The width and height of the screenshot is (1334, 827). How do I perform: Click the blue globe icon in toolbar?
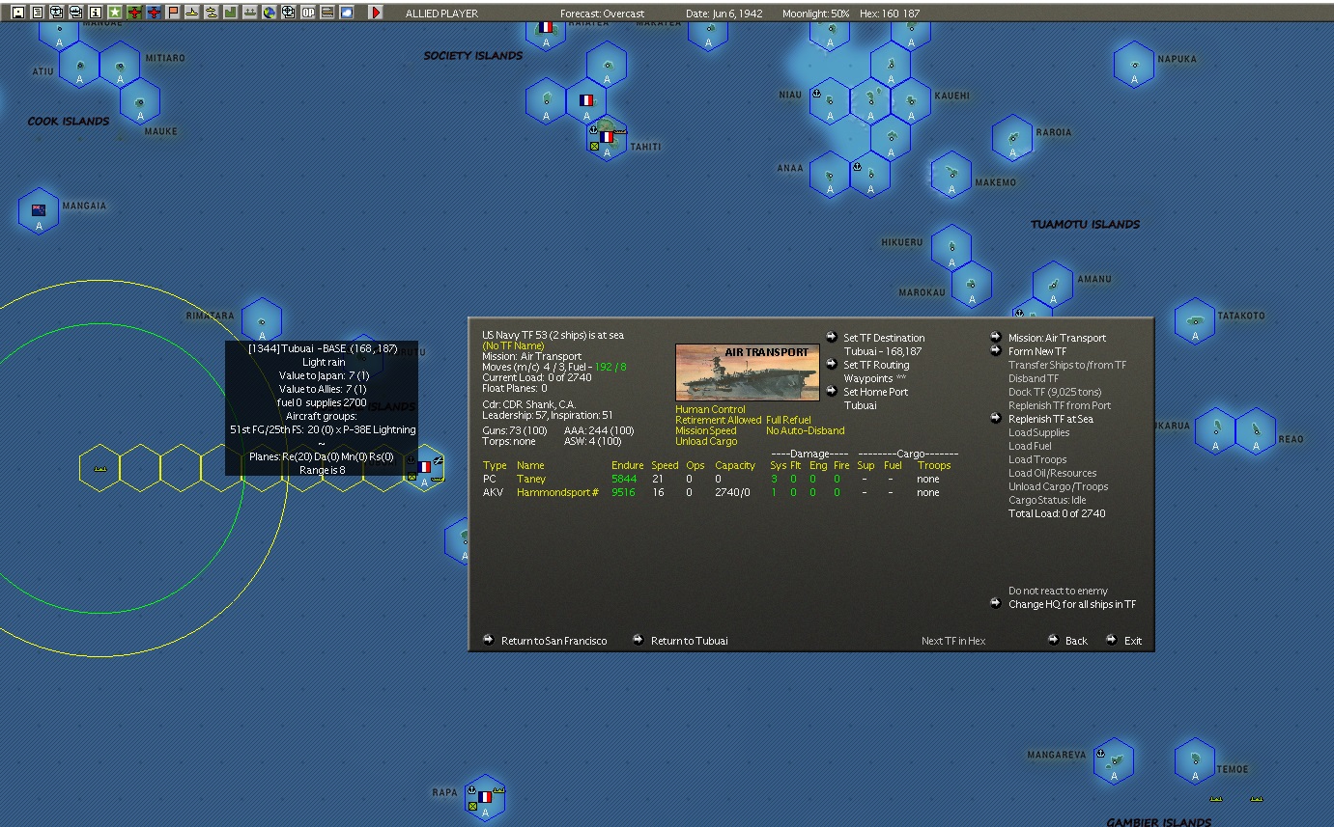pyautogui.click(x=270, y=13)
